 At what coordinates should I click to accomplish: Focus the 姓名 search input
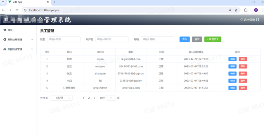(x=64, y=39)
